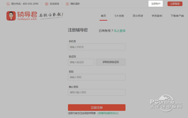188x118 pixels.
Task: Click the red 立即登录 button
Action: click(175, 4)
